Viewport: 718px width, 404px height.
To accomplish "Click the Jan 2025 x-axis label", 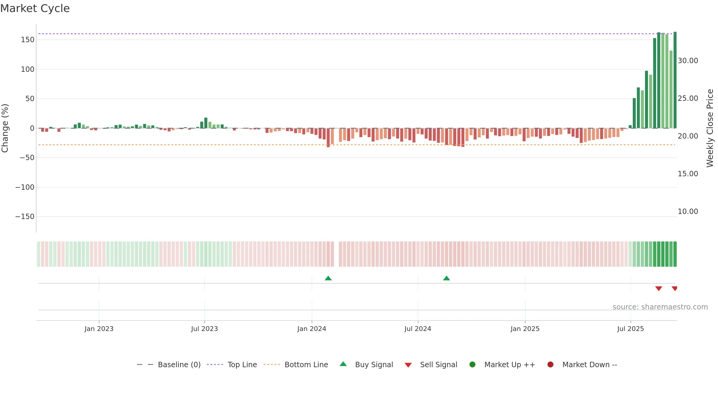I will (525, 329).
